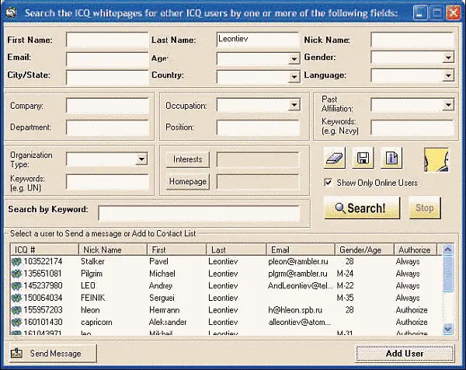
Task: Select nick name FEINIK in results
Action: click(x=92, y=298)
